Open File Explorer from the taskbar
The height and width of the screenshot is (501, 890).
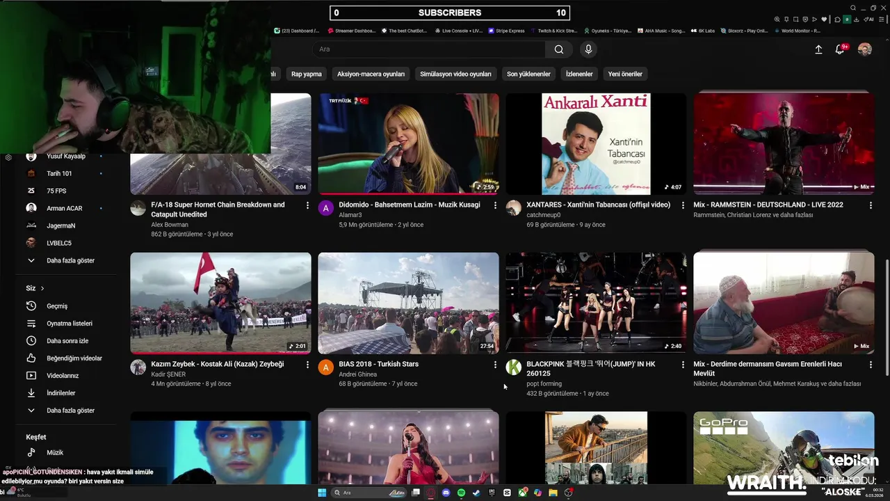coord(553,493)
